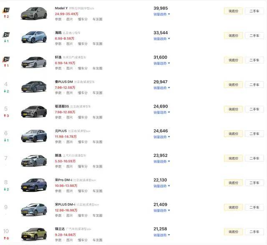Open 参数 link under 秦PLUS DM

[58, 93]
